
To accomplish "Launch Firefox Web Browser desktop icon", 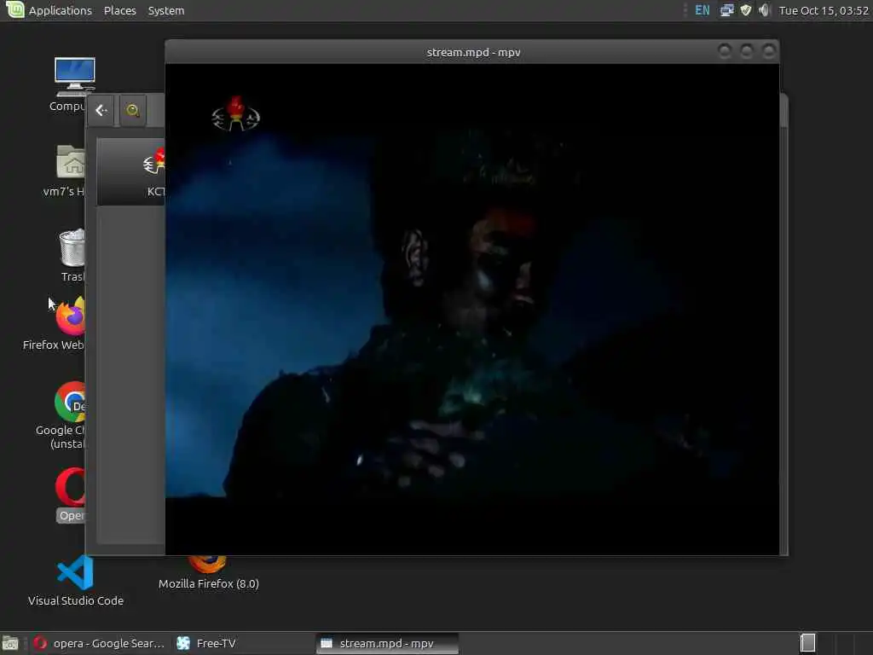I will 71,316.
